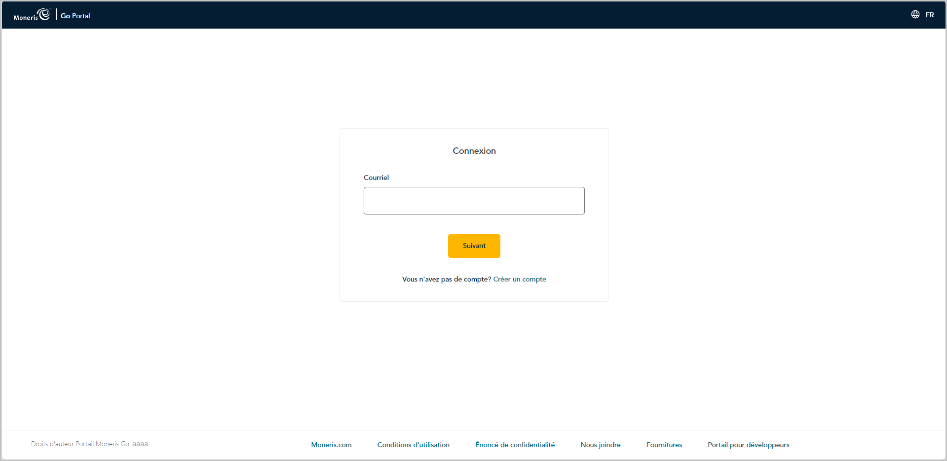Click the globe language icon
Screen dimensions: 947x461
[x=915, y=15]
